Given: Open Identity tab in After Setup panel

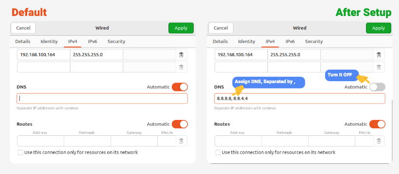Looking at the screenshot, I should click(247, 41).
